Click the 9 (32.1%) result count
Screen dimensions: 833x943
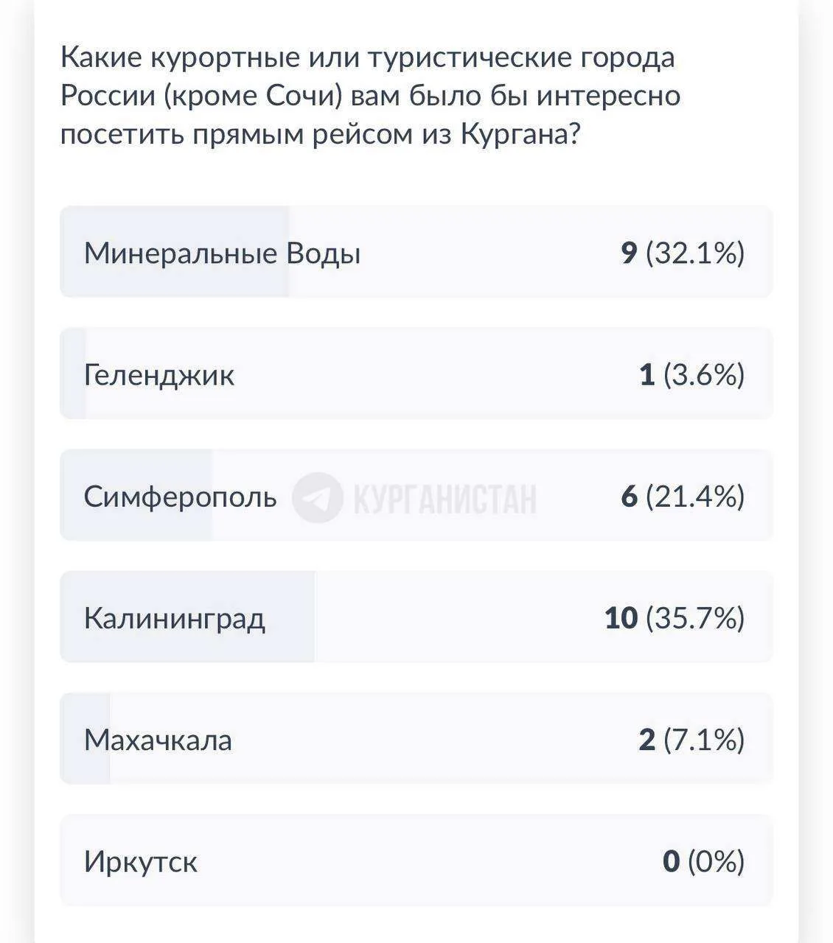coord(683,253)
